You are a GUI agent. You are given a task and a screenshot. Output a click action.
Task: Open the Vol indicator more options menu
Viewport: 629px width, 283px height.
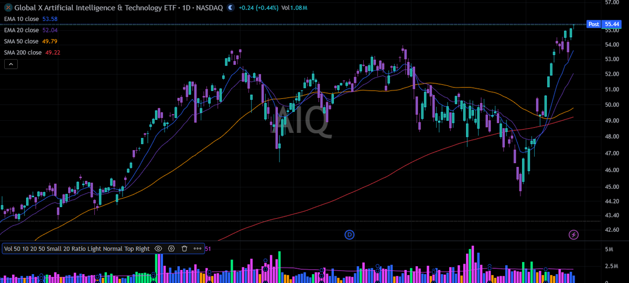pos(198,249)
